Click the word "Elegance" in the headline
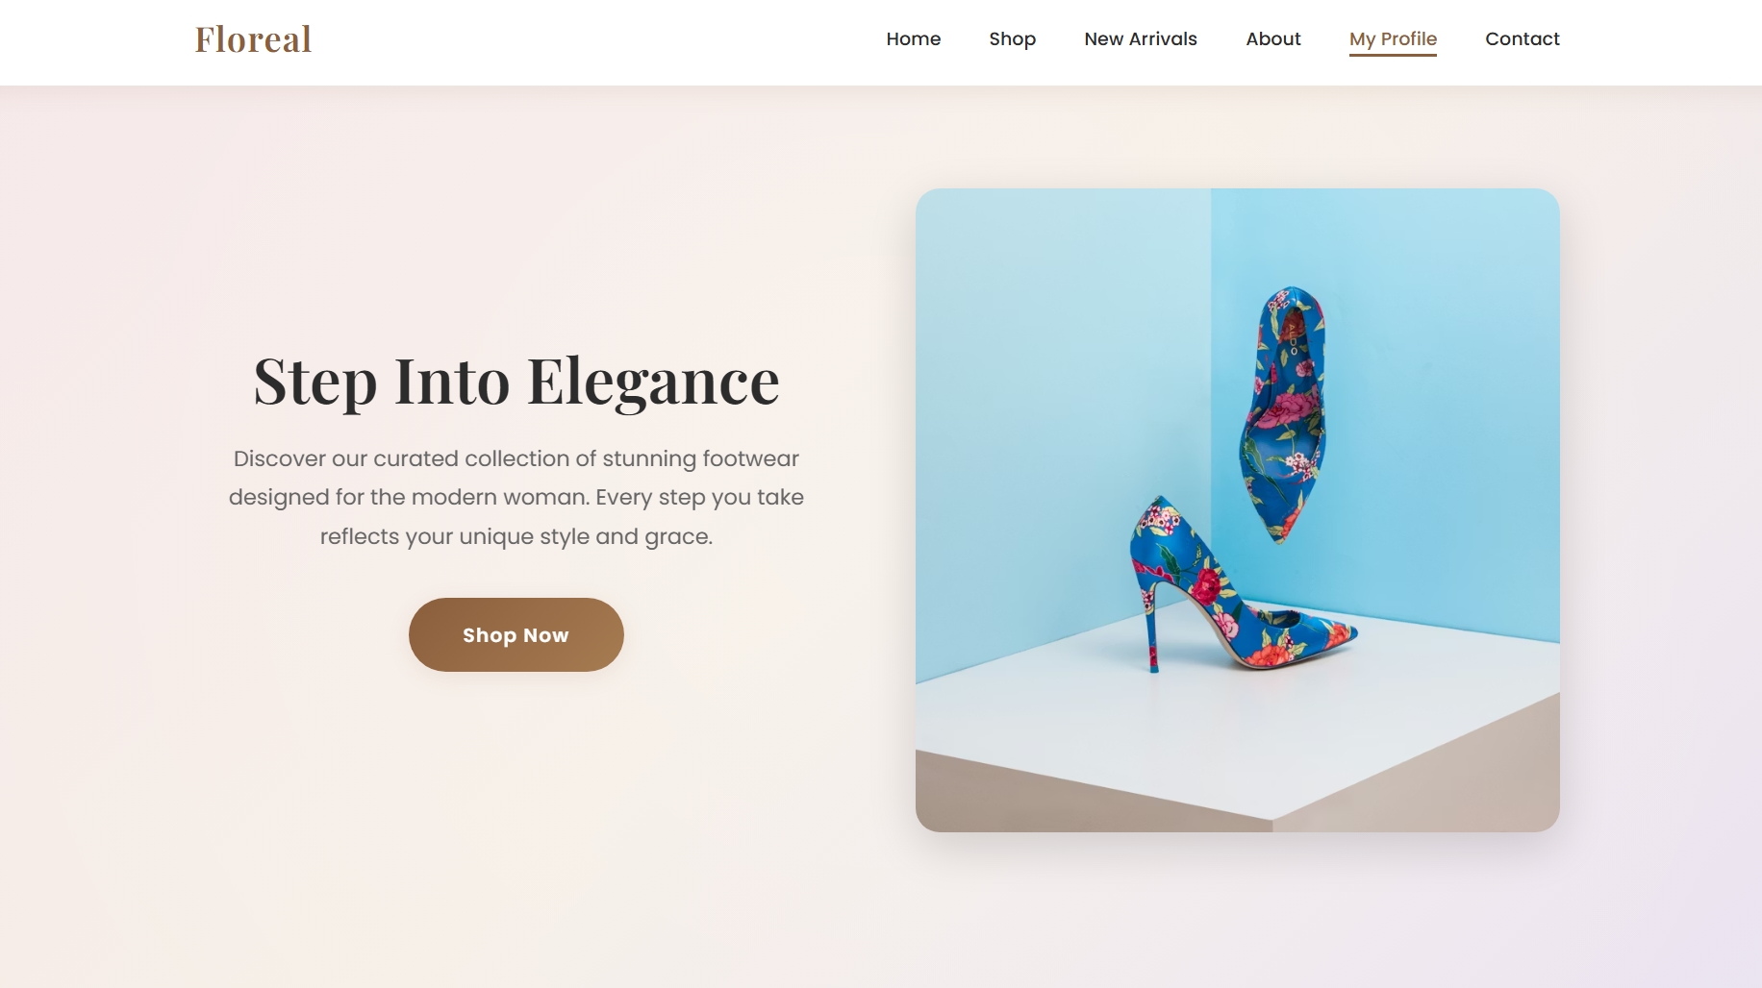 coord(653,383)
